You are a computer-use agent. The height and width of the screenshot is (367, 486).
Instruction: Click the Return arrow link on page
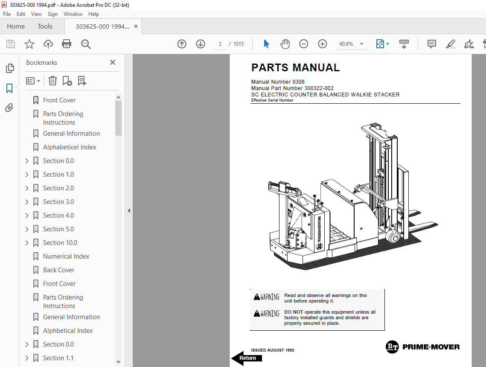pyautogui.click(x=247, y=358)
